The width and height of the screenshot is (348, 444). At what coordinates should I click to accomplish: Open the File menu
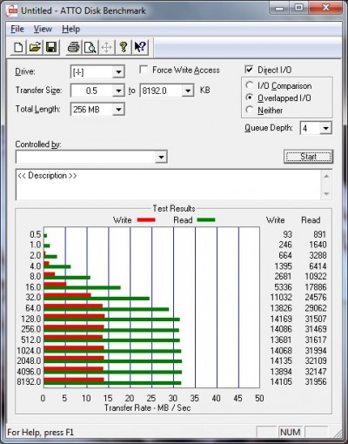[x=17, y=29]
